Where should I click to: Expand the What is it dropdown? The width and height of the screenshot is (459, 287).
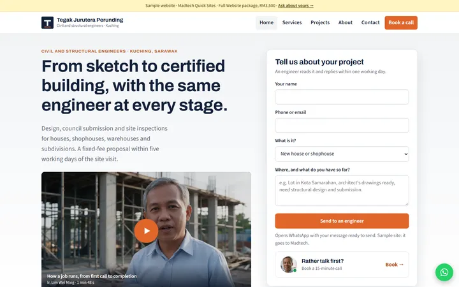point(342,154)
